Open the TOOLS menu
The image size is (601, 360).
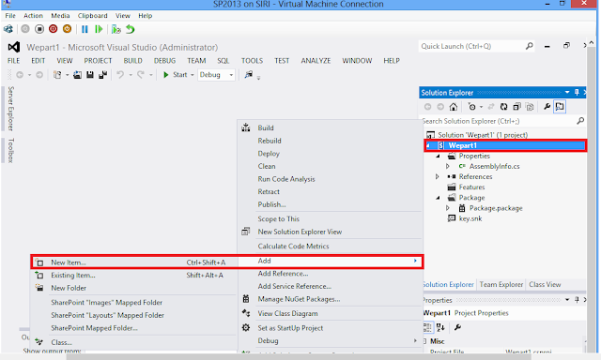click(252, 61)
